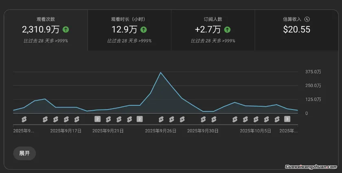Click the first '2' videos badge on timeline
Viewport: 342px width, 173px height.
point(97,119)
